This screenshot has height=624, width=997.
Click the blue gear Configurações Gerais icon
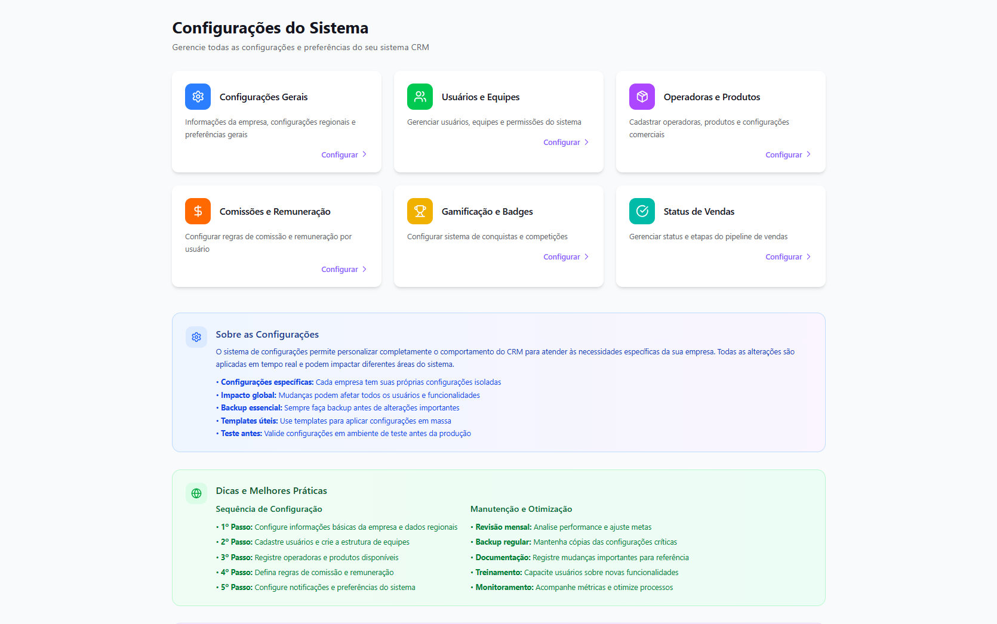click(198, 97)
